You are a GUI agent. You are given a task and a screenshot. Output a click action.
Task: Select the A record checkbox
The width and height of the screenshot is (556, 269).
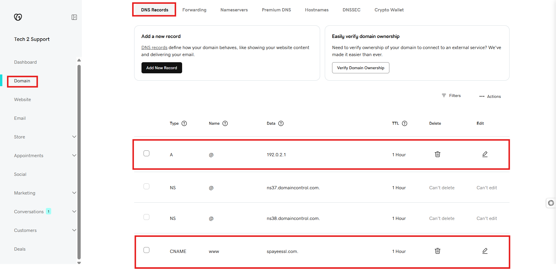(x=146, y=153)
